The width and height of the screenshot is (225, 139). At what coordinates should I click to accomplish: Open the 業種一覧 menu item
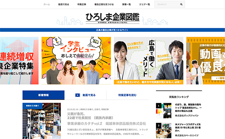pyautogui.click(x=126, y=4)
